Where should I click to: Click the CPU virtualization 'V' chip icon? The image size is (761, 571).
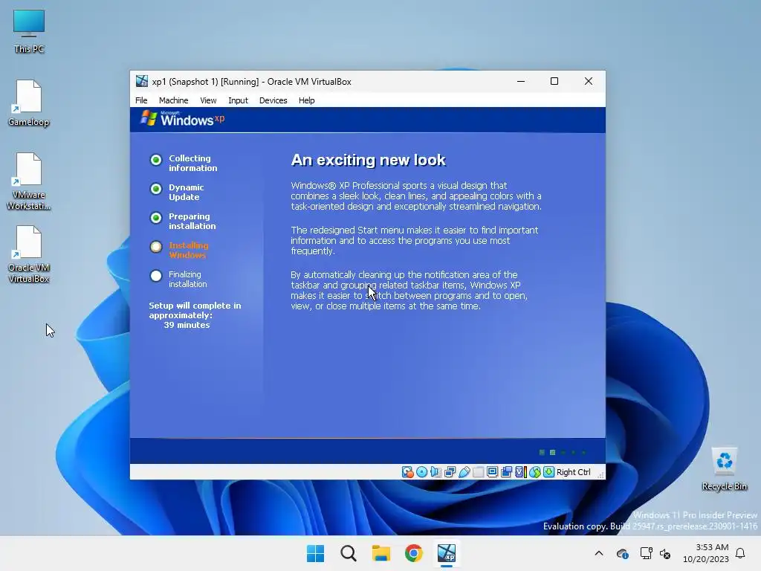point(521,472)
